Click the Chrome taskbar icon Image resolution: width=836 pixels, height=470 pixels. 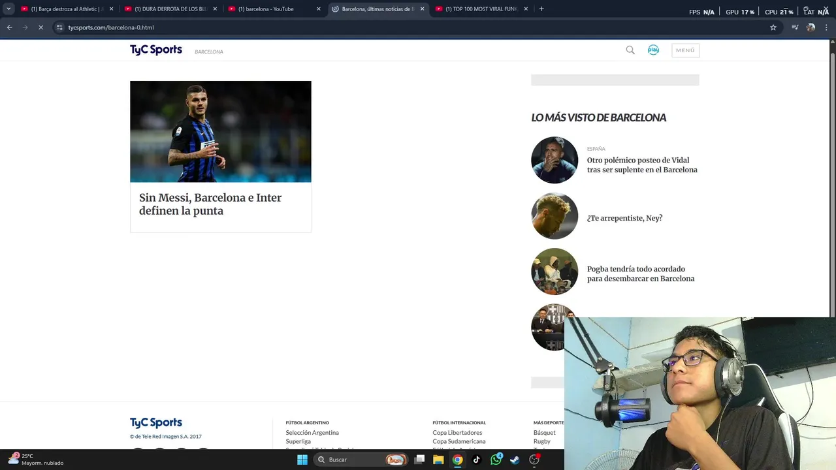tap(458, 460)
